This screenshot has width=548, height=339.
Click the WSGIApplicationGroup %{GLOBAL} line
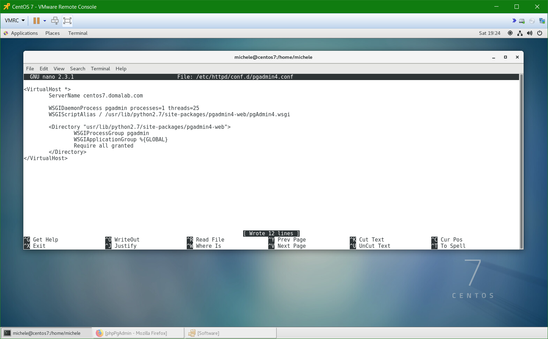click(x=121, y=140)
